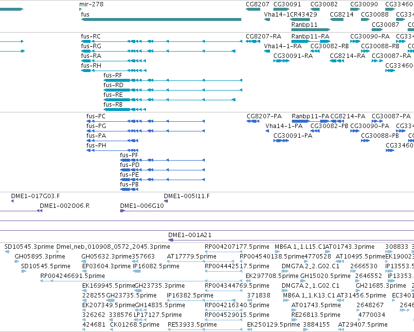Select protein fus-PC

pos(145,121)
